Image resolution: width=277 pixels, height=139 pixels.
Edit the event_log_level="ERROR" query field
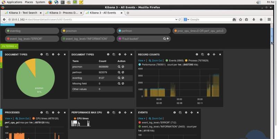[x=32, y=39]
